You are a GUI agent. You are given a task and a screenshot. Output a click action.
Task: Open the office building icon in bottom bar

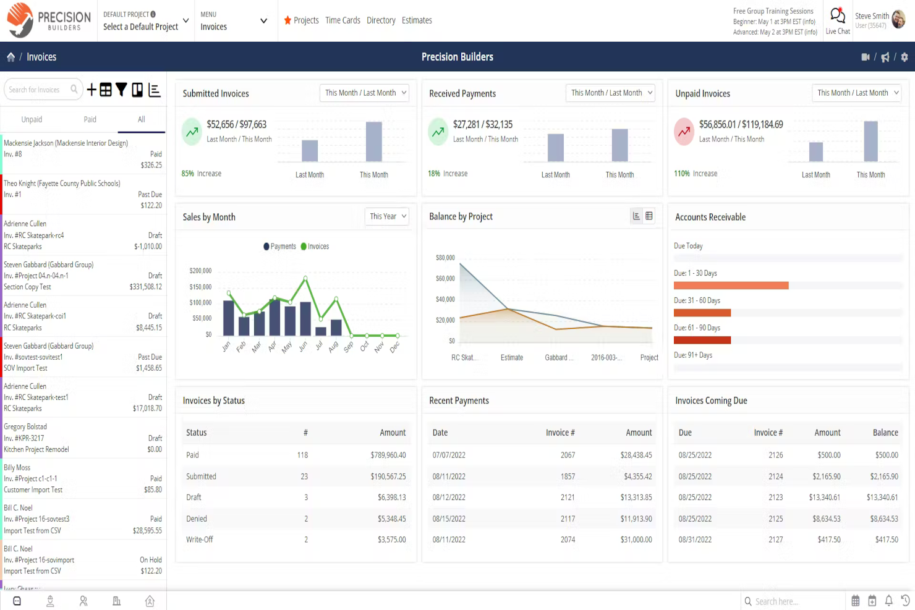(x=116, y=601)
